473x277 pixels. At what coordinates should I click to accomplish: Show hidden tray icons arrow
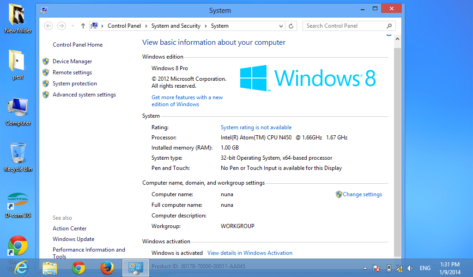pos(365,268)
